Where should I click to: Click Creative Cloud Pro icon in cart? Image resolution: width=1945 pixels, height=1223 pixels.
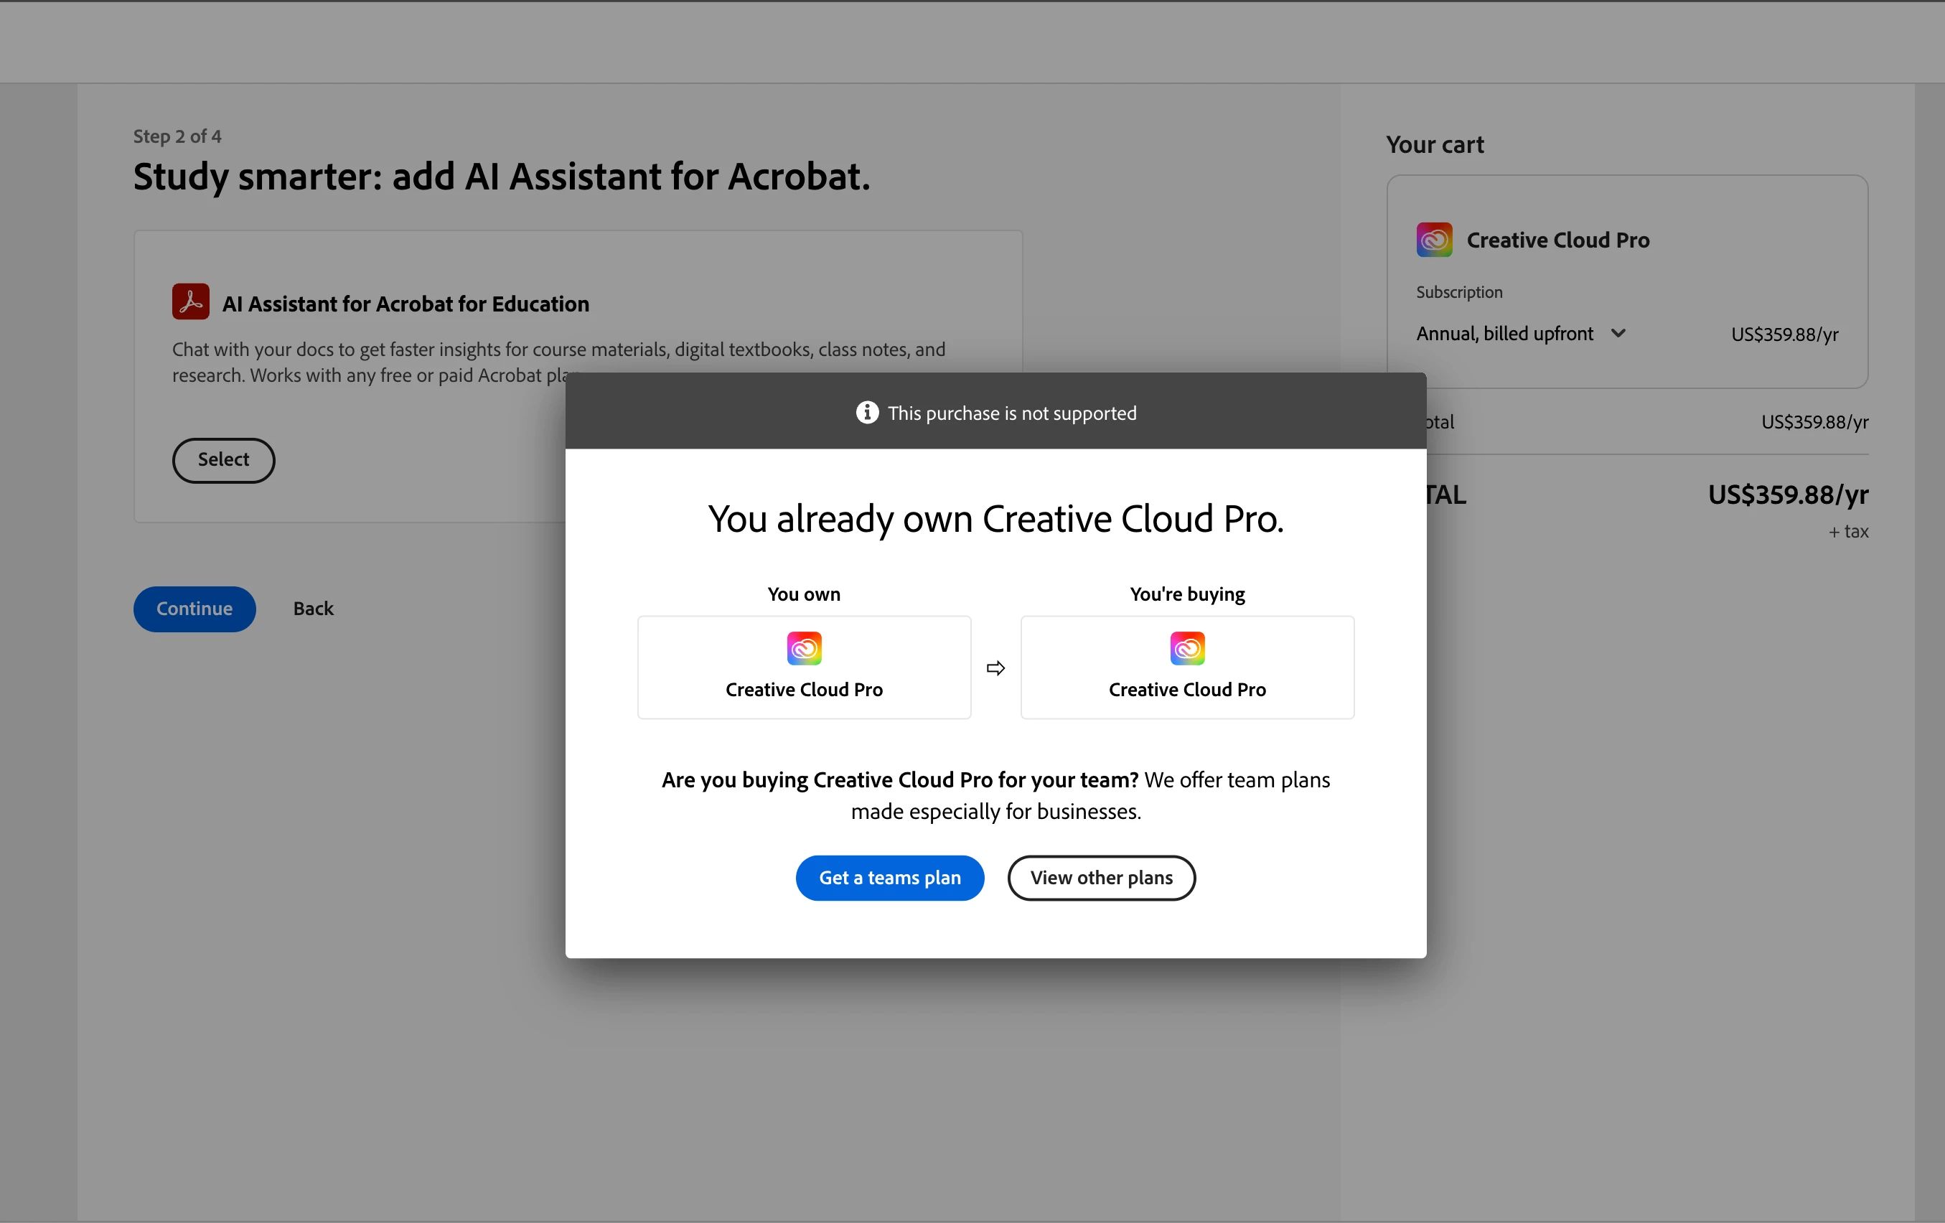1434,240
